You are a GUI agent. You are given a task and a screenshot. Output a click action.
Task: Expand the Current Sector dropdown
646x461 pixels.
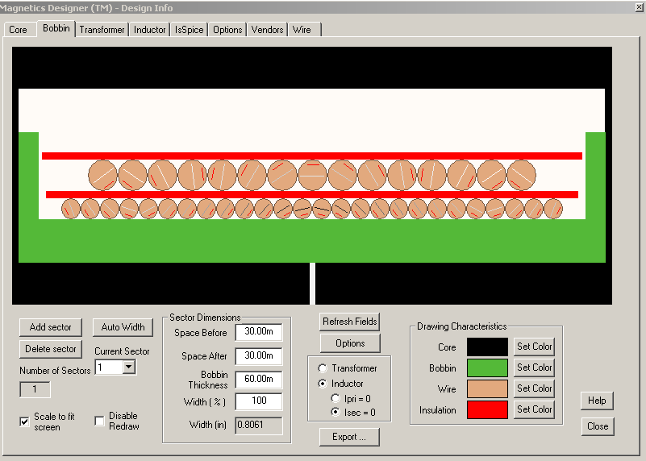(x=128, y=368)
